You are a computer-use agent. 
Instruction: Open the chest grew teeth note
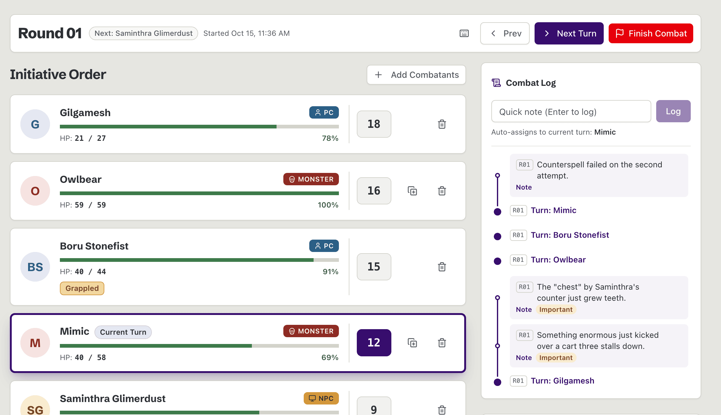[x=599, y=298]
